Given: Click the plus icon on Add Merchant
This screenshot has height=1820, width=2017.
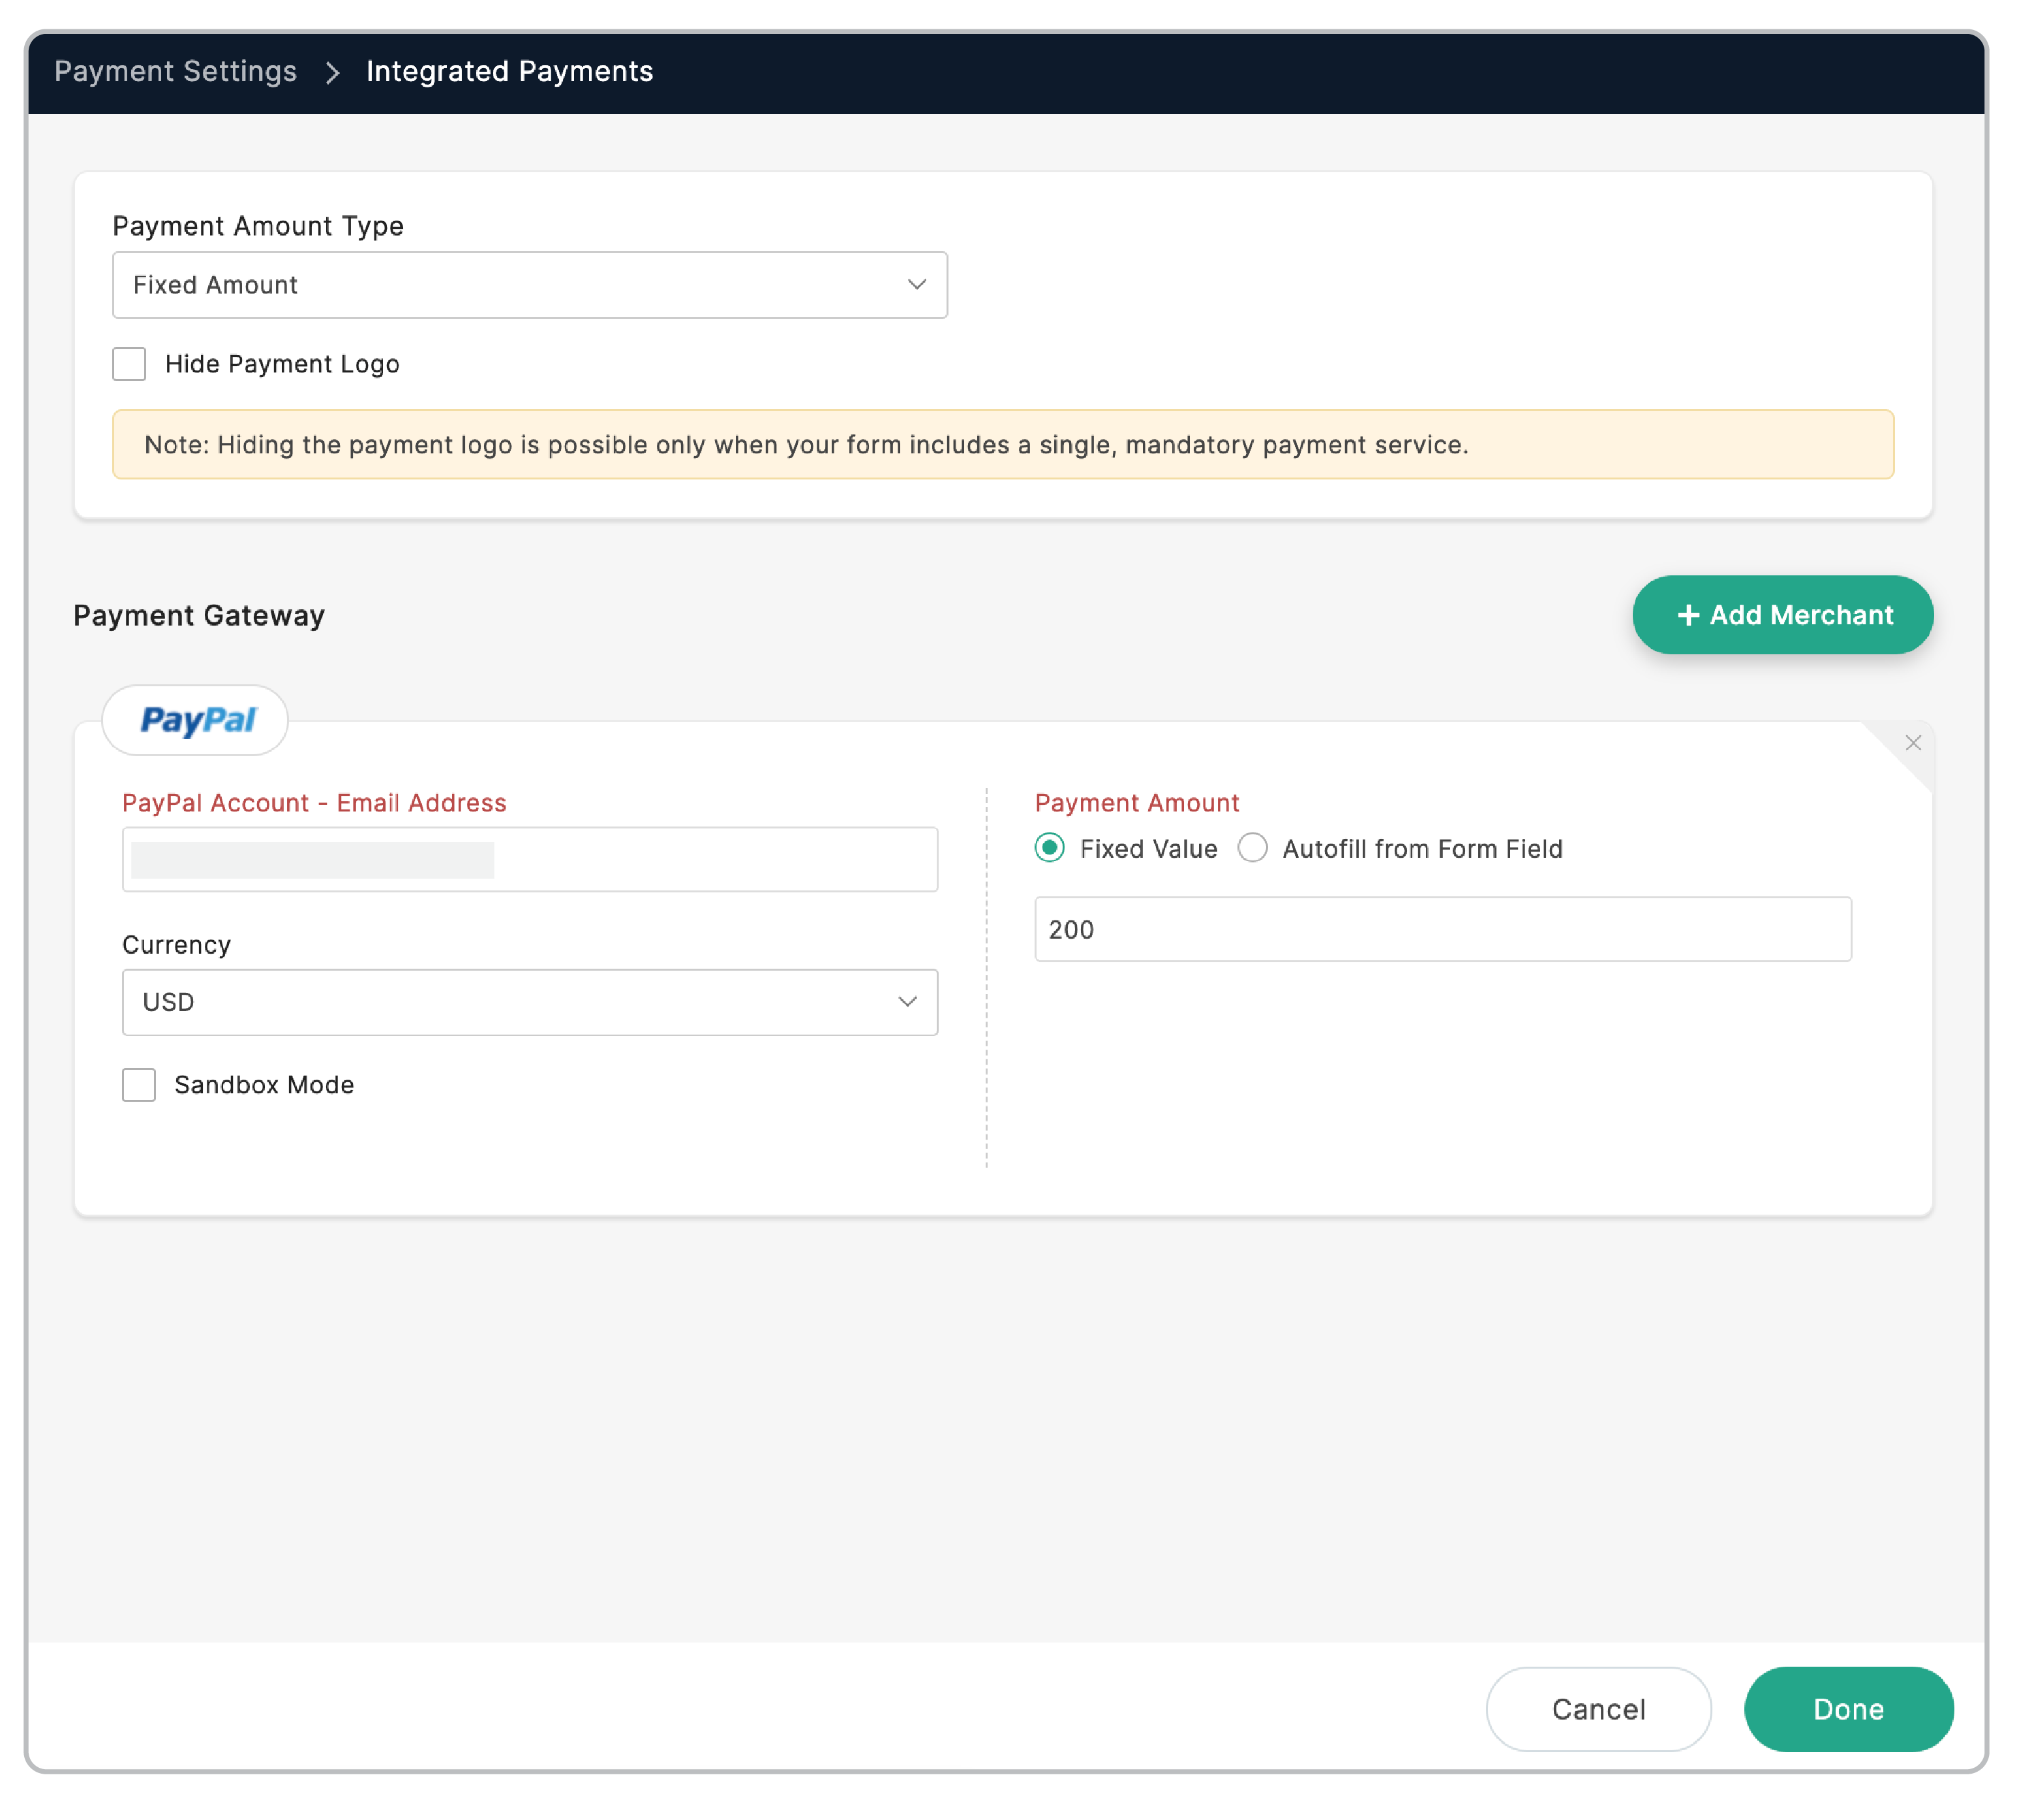Looking at the screenshot, I should click(1689, 615).
